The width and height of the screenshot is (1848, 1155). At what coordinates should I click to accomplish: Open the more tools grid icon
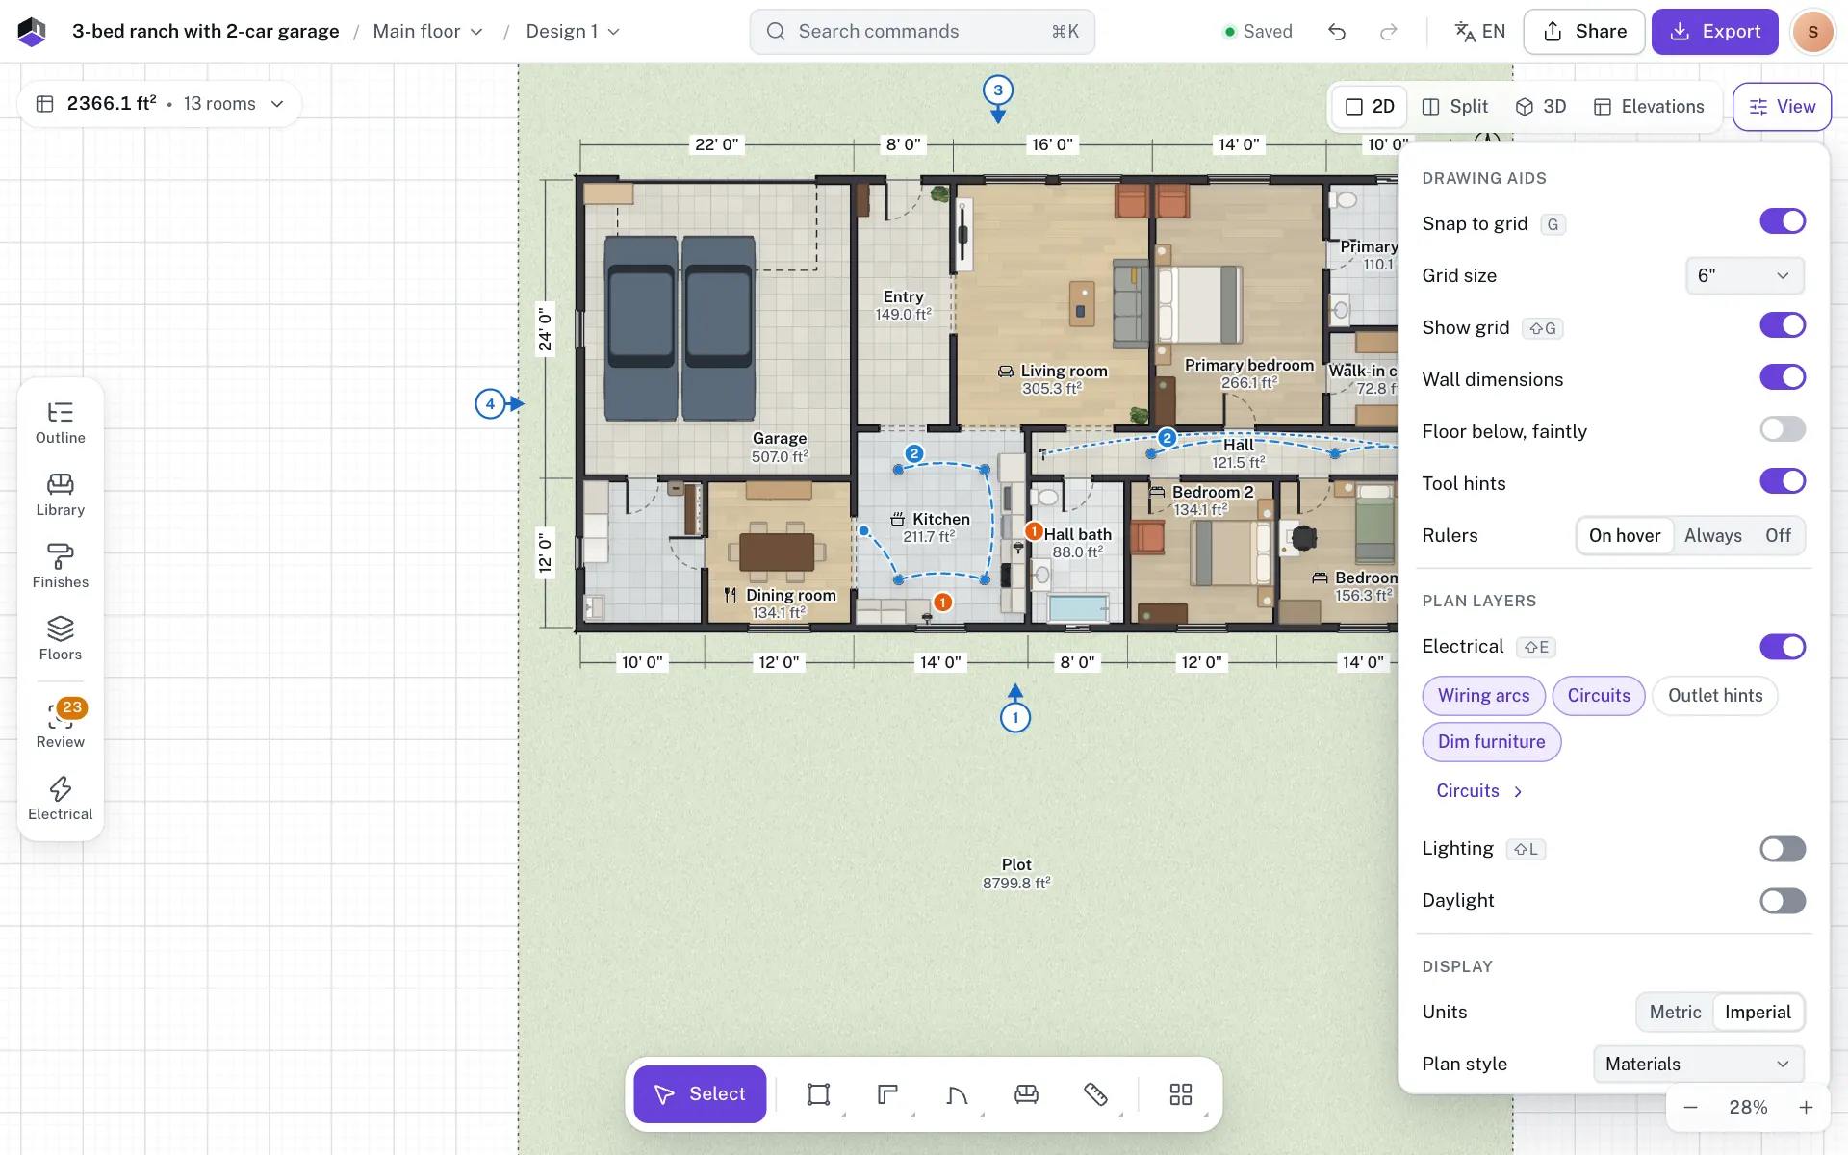(1180, 1094)
